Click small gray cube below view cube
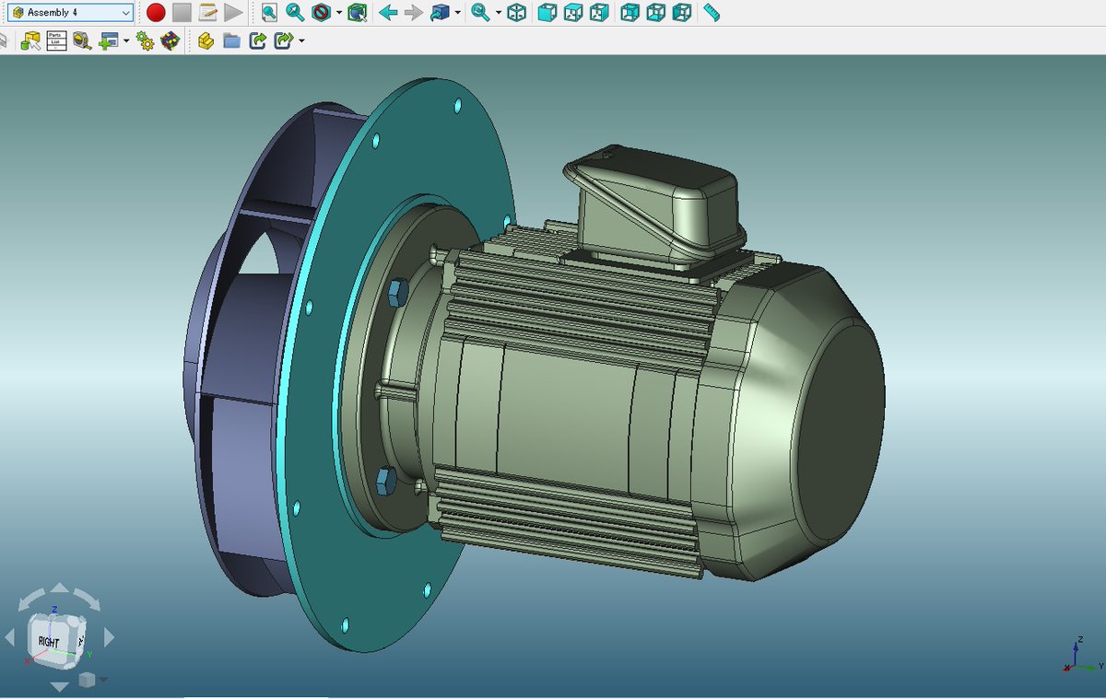 coord(86,680)
